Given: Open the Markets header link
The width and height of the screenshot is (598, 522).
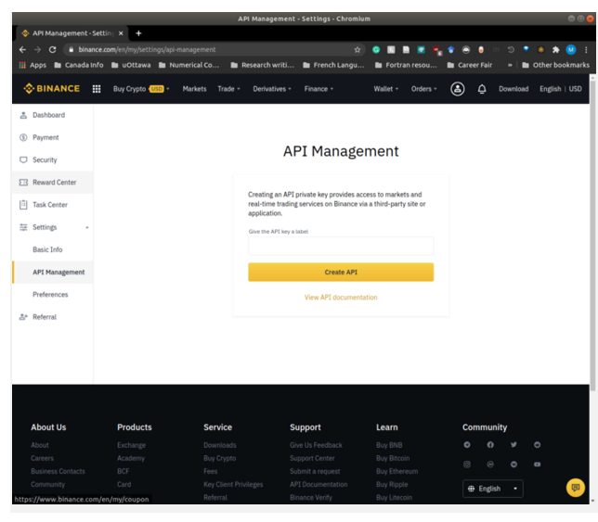Looking at the screenshot, I should pyautogui.click(x=194, y=89).
